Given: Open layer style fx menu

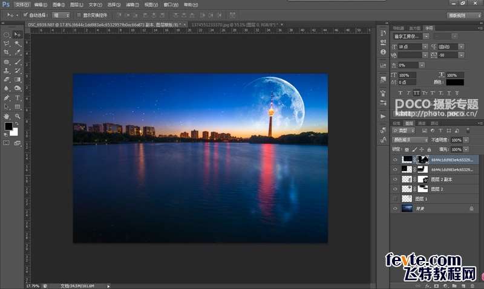Looking at the screenshot, I should tap(428, 286).
